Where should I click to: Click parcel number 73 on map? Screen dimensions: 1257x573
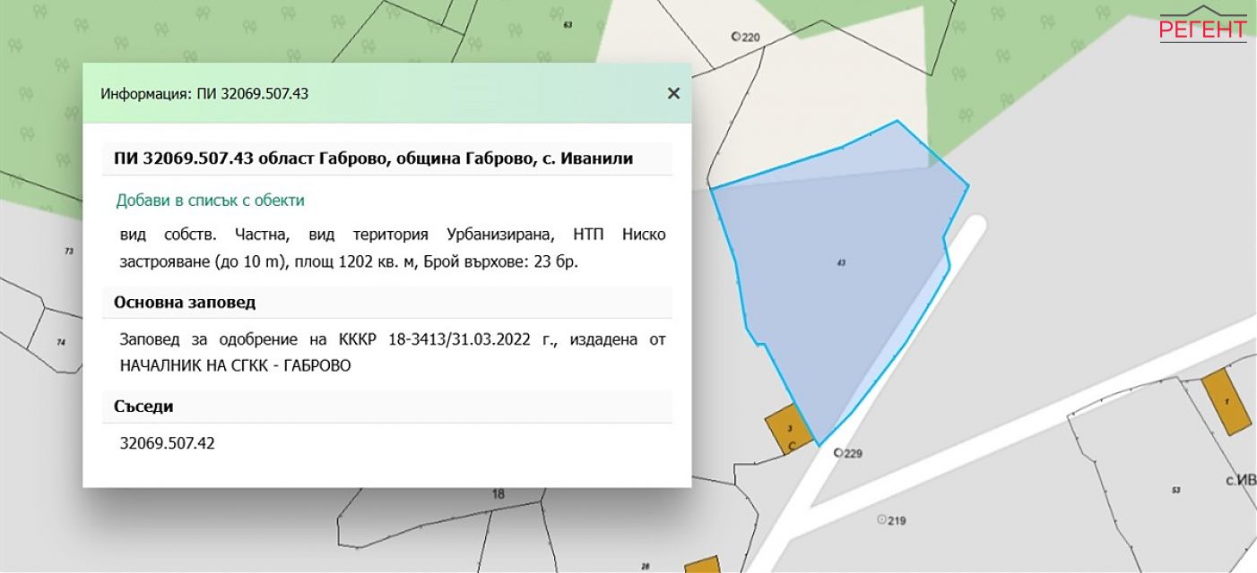[69, 252]
